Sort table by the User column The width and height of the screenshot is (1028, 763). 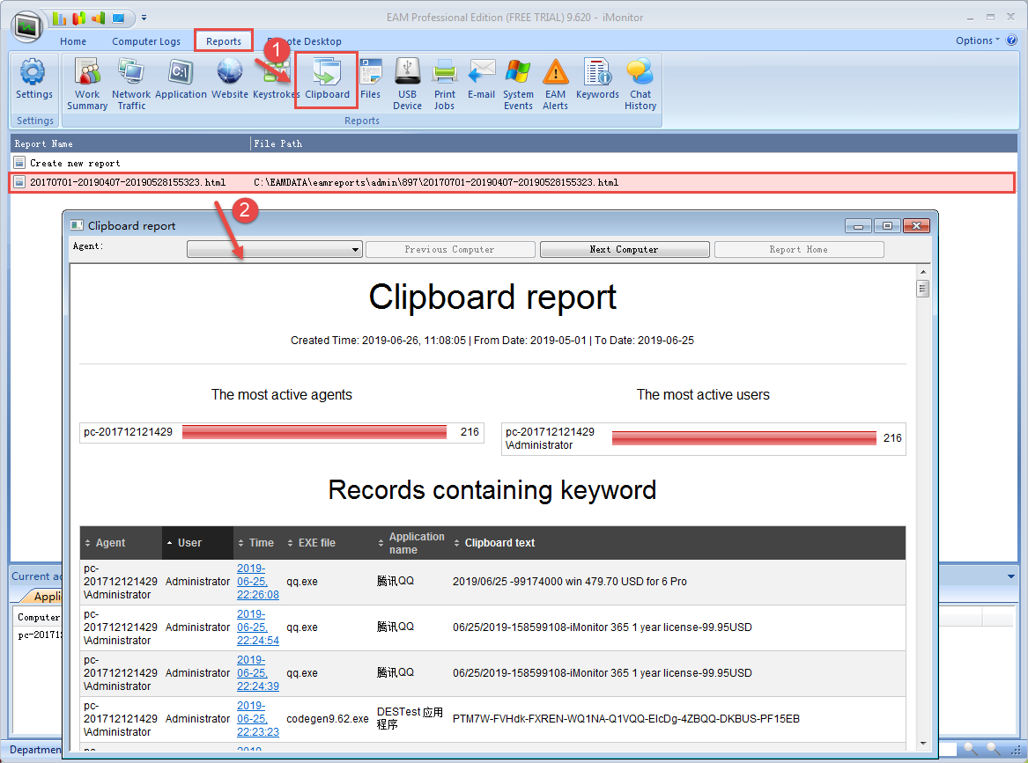[x=189, y=543]
